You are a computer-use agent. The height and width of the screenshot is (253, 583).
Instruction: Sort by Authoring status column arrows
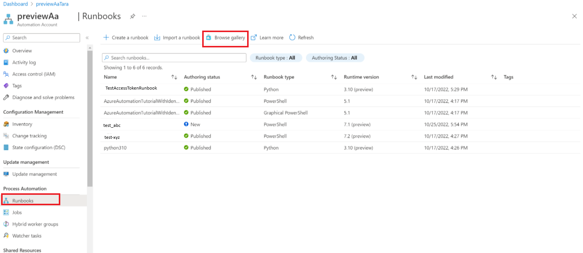pyautogui.click(x=254, y=77)
